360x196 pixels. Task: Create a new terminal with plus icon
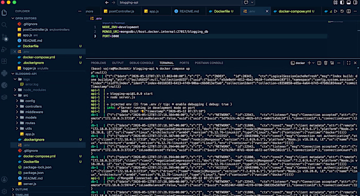[x=309, y=63]
